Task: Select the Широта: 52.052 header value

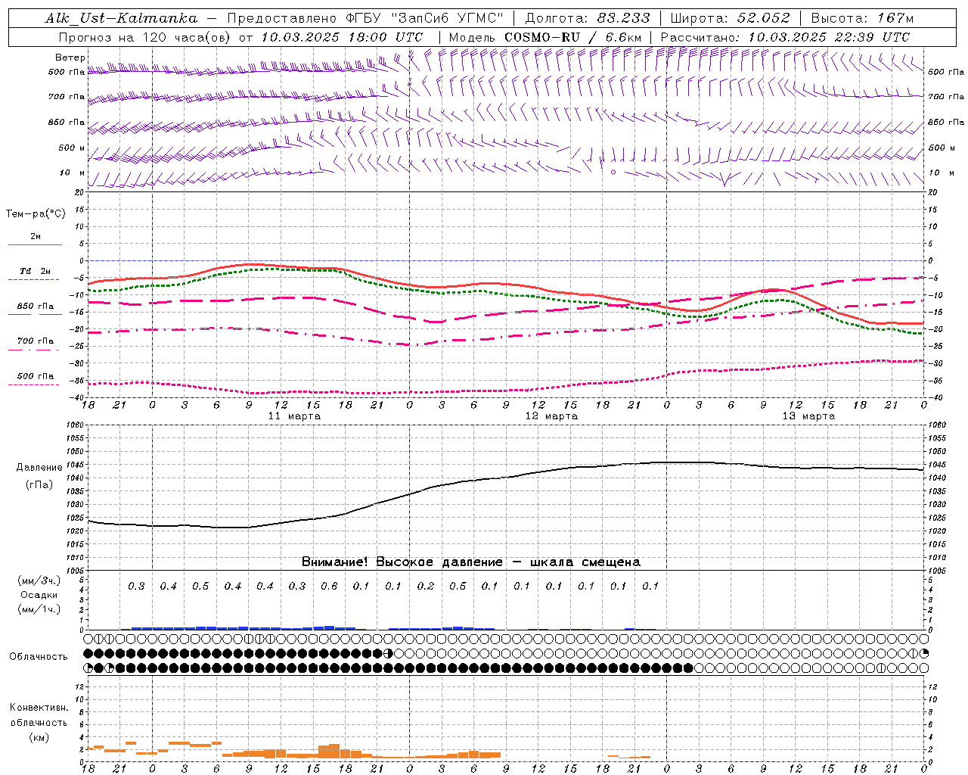Action: (x=731, y=18)
